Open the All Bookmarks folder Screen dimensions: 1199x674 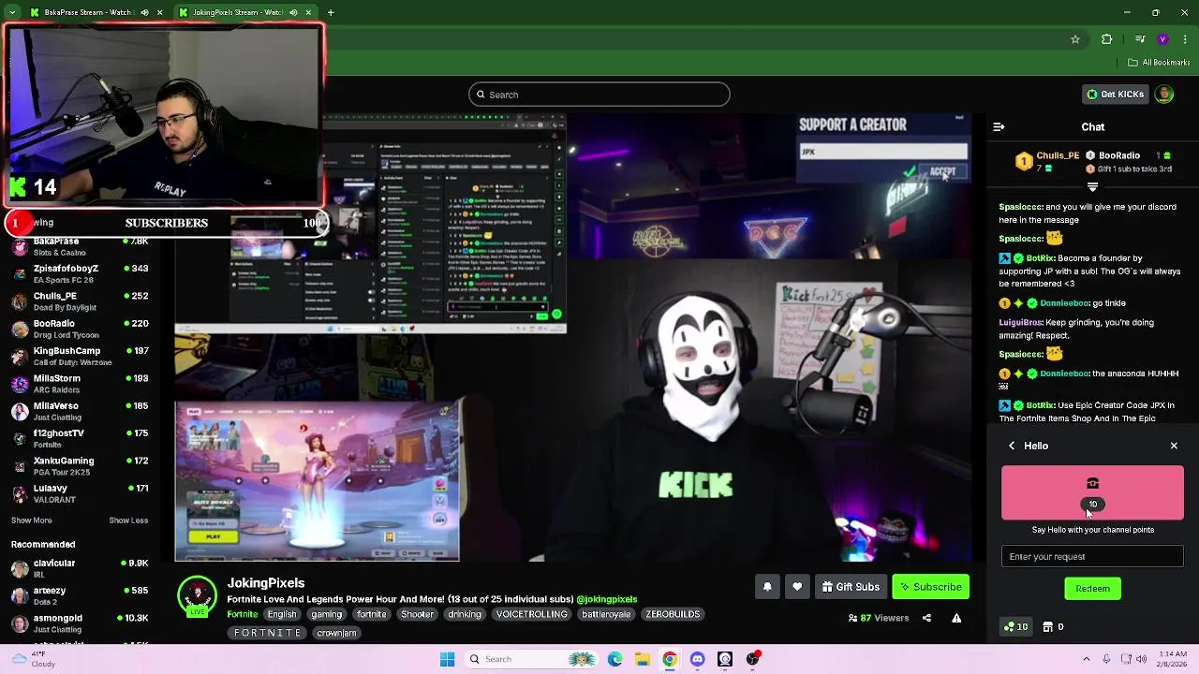pos(1159,63)
